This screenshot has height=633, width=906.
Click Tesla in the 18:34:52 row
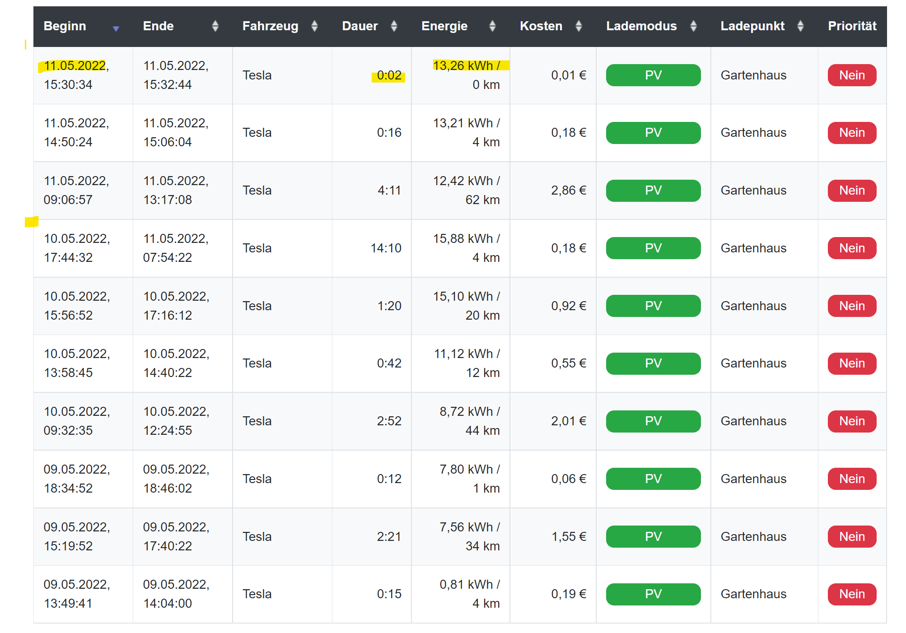(257, 479)
